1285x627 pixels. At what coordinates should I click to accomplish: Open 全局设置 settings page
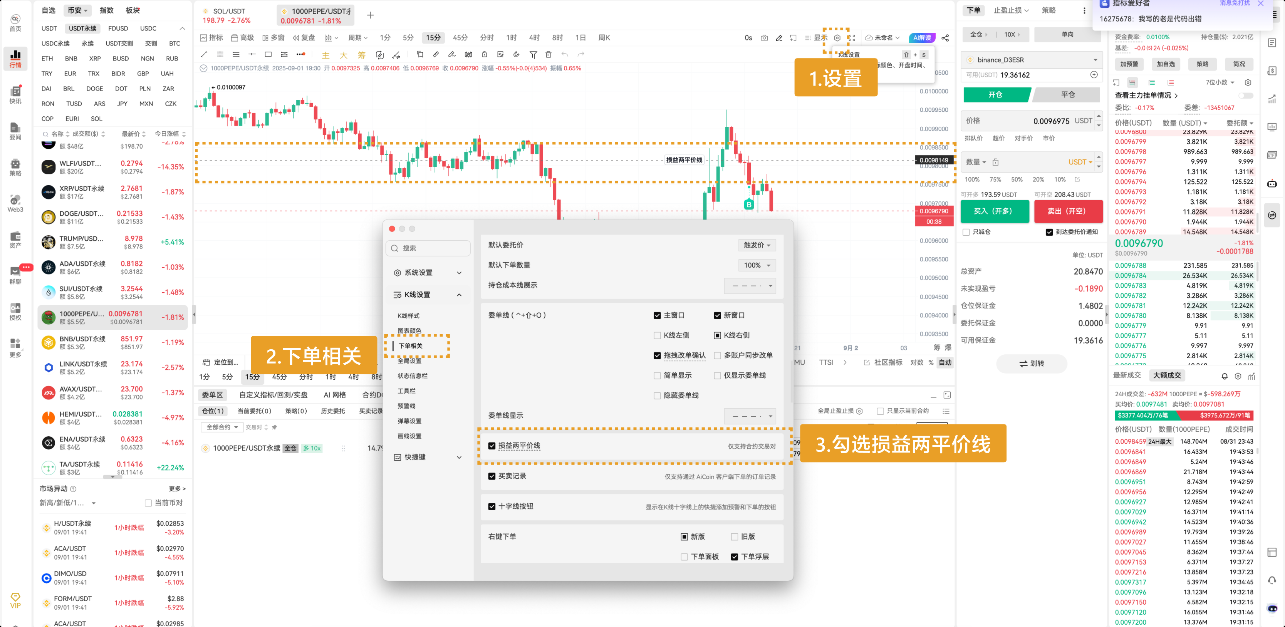tap(409, 360)
